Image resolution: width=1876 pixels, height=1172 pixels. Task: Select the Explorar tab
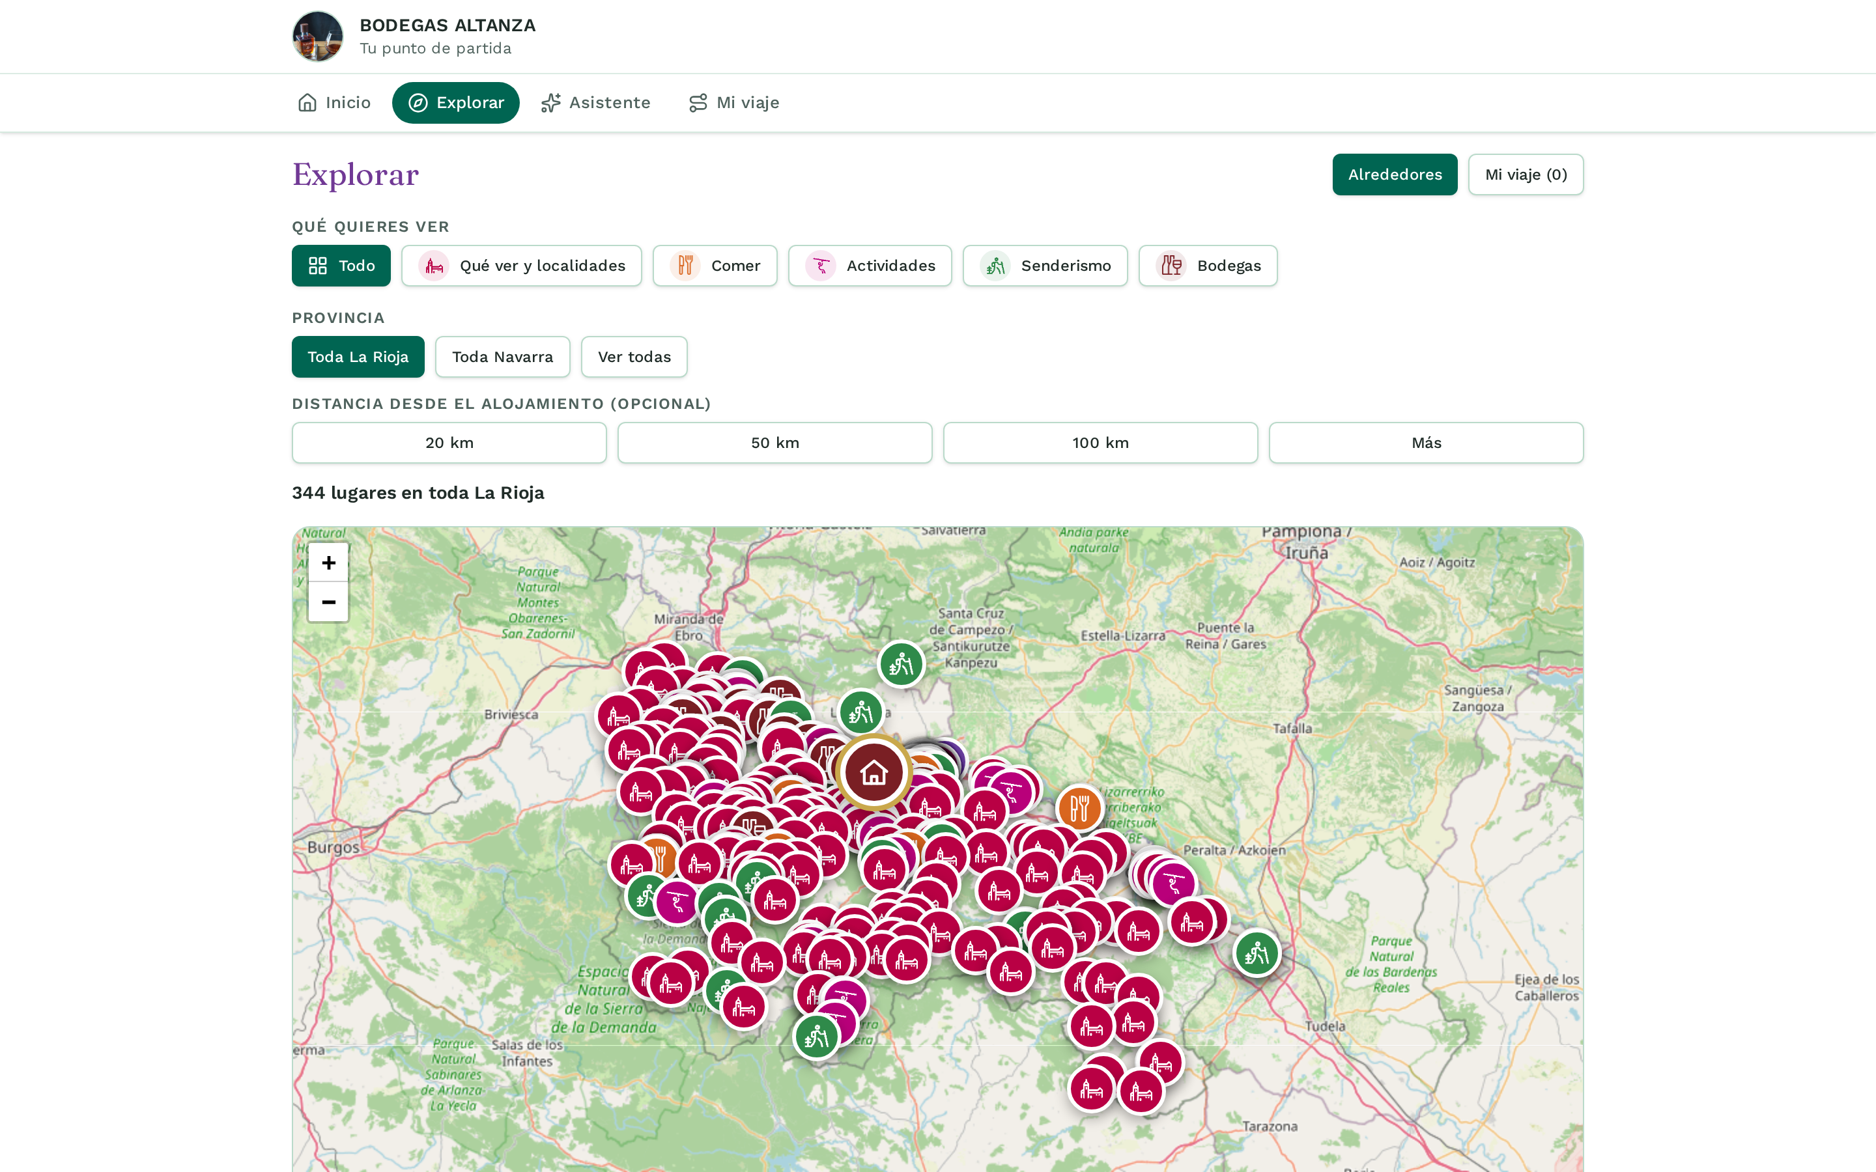(456, 102)
